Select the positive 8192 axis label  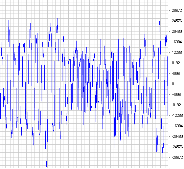[x=176, y=63]
